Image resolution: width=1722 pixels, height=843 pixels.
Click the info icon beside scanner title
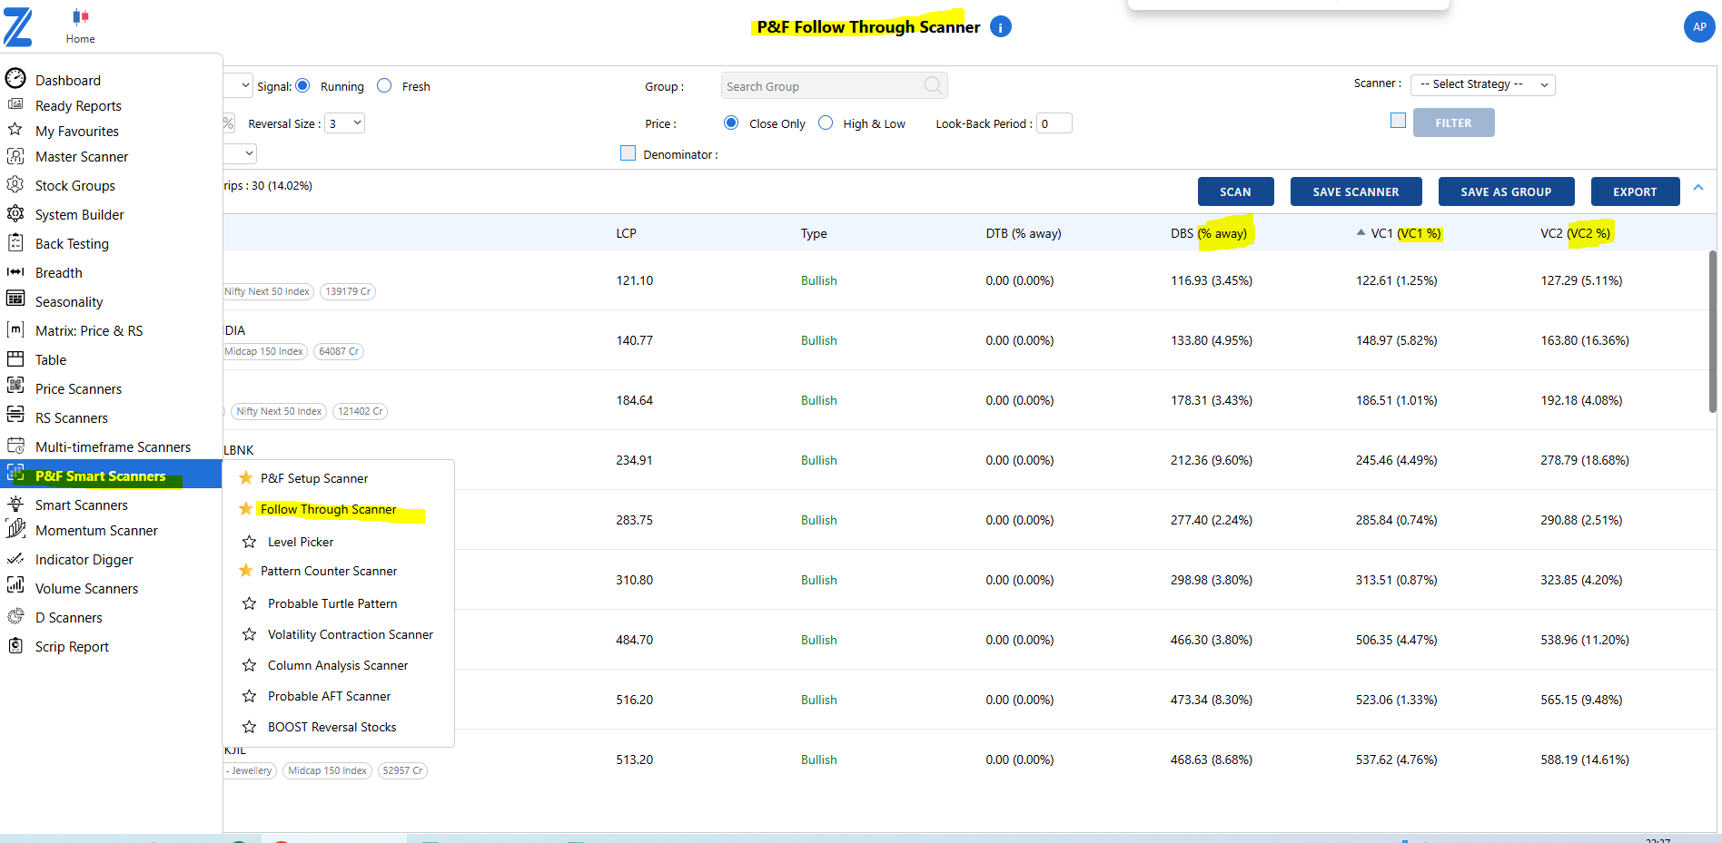(1000, 27)
